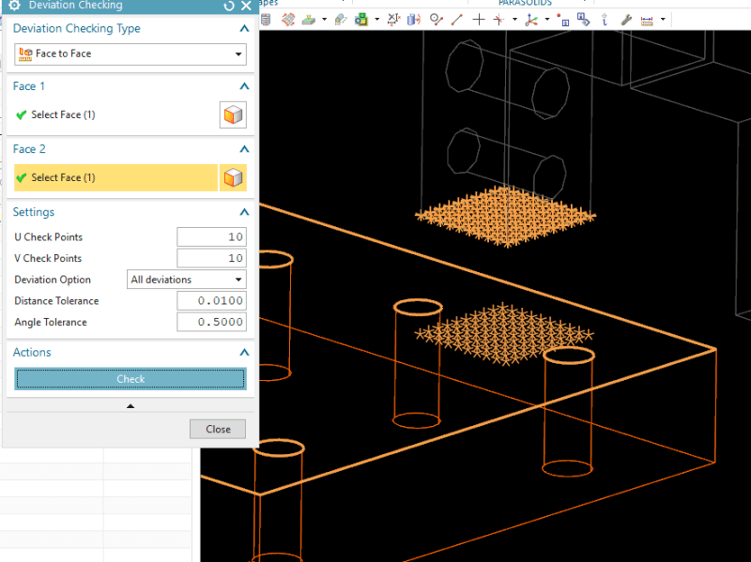Select the circle-with-line tool icon
The image size is (751, 562).
pyautogui.click(x=437, y=20)
